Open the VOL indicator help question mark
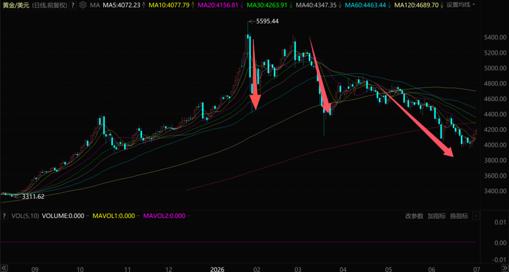509x272 pixels. pyautogui.click(x=4, y=216)
